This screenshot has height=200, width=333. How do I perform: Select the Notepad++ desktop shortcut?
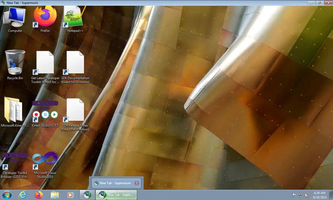pyautogui.click(x=75, y=20)
